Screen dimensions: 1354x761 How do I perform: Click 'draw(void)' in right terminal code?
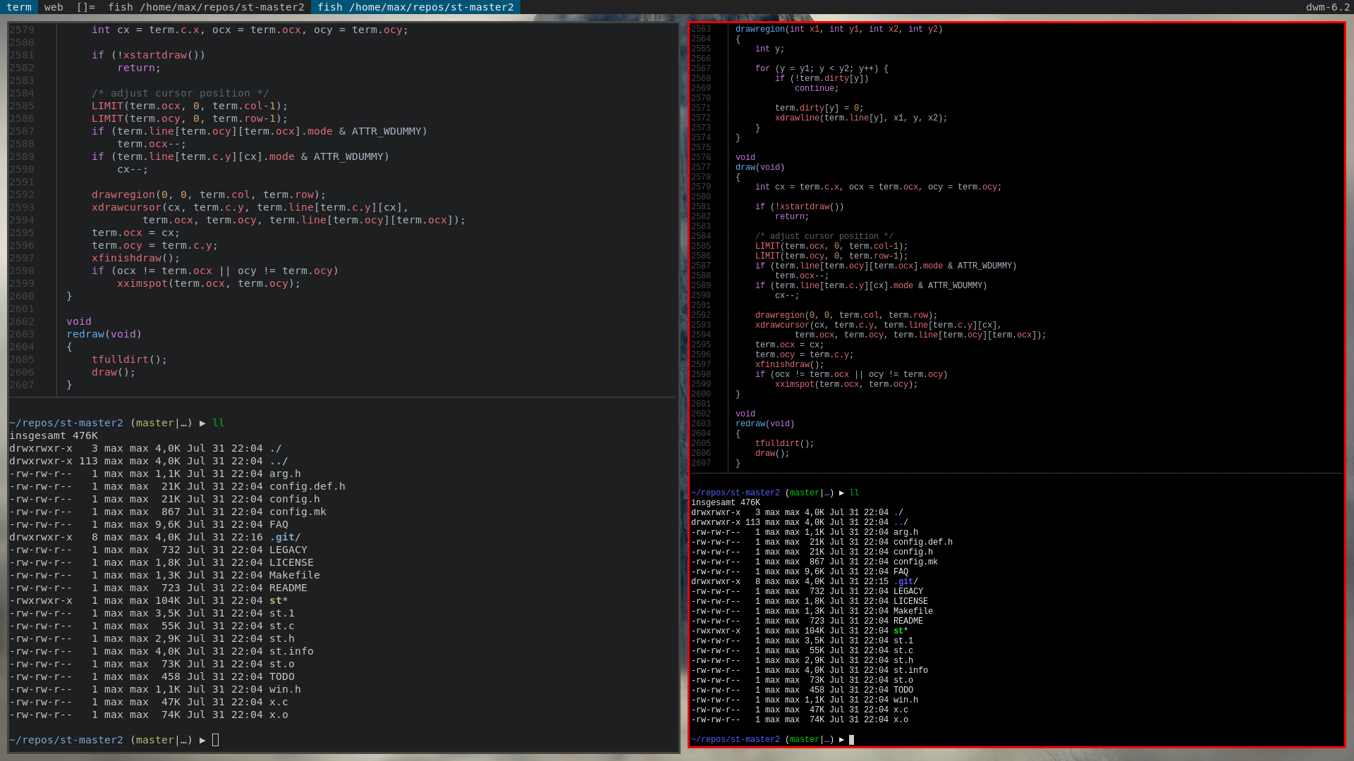760,167
